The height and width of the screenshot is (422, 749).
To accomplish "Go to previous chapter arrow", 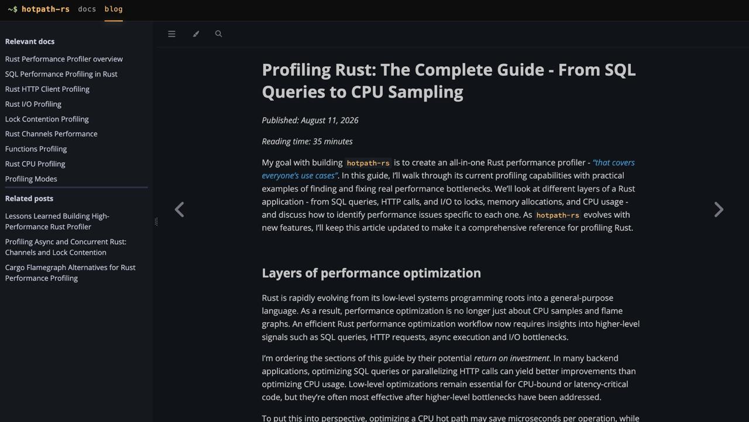I will point(180,209).
